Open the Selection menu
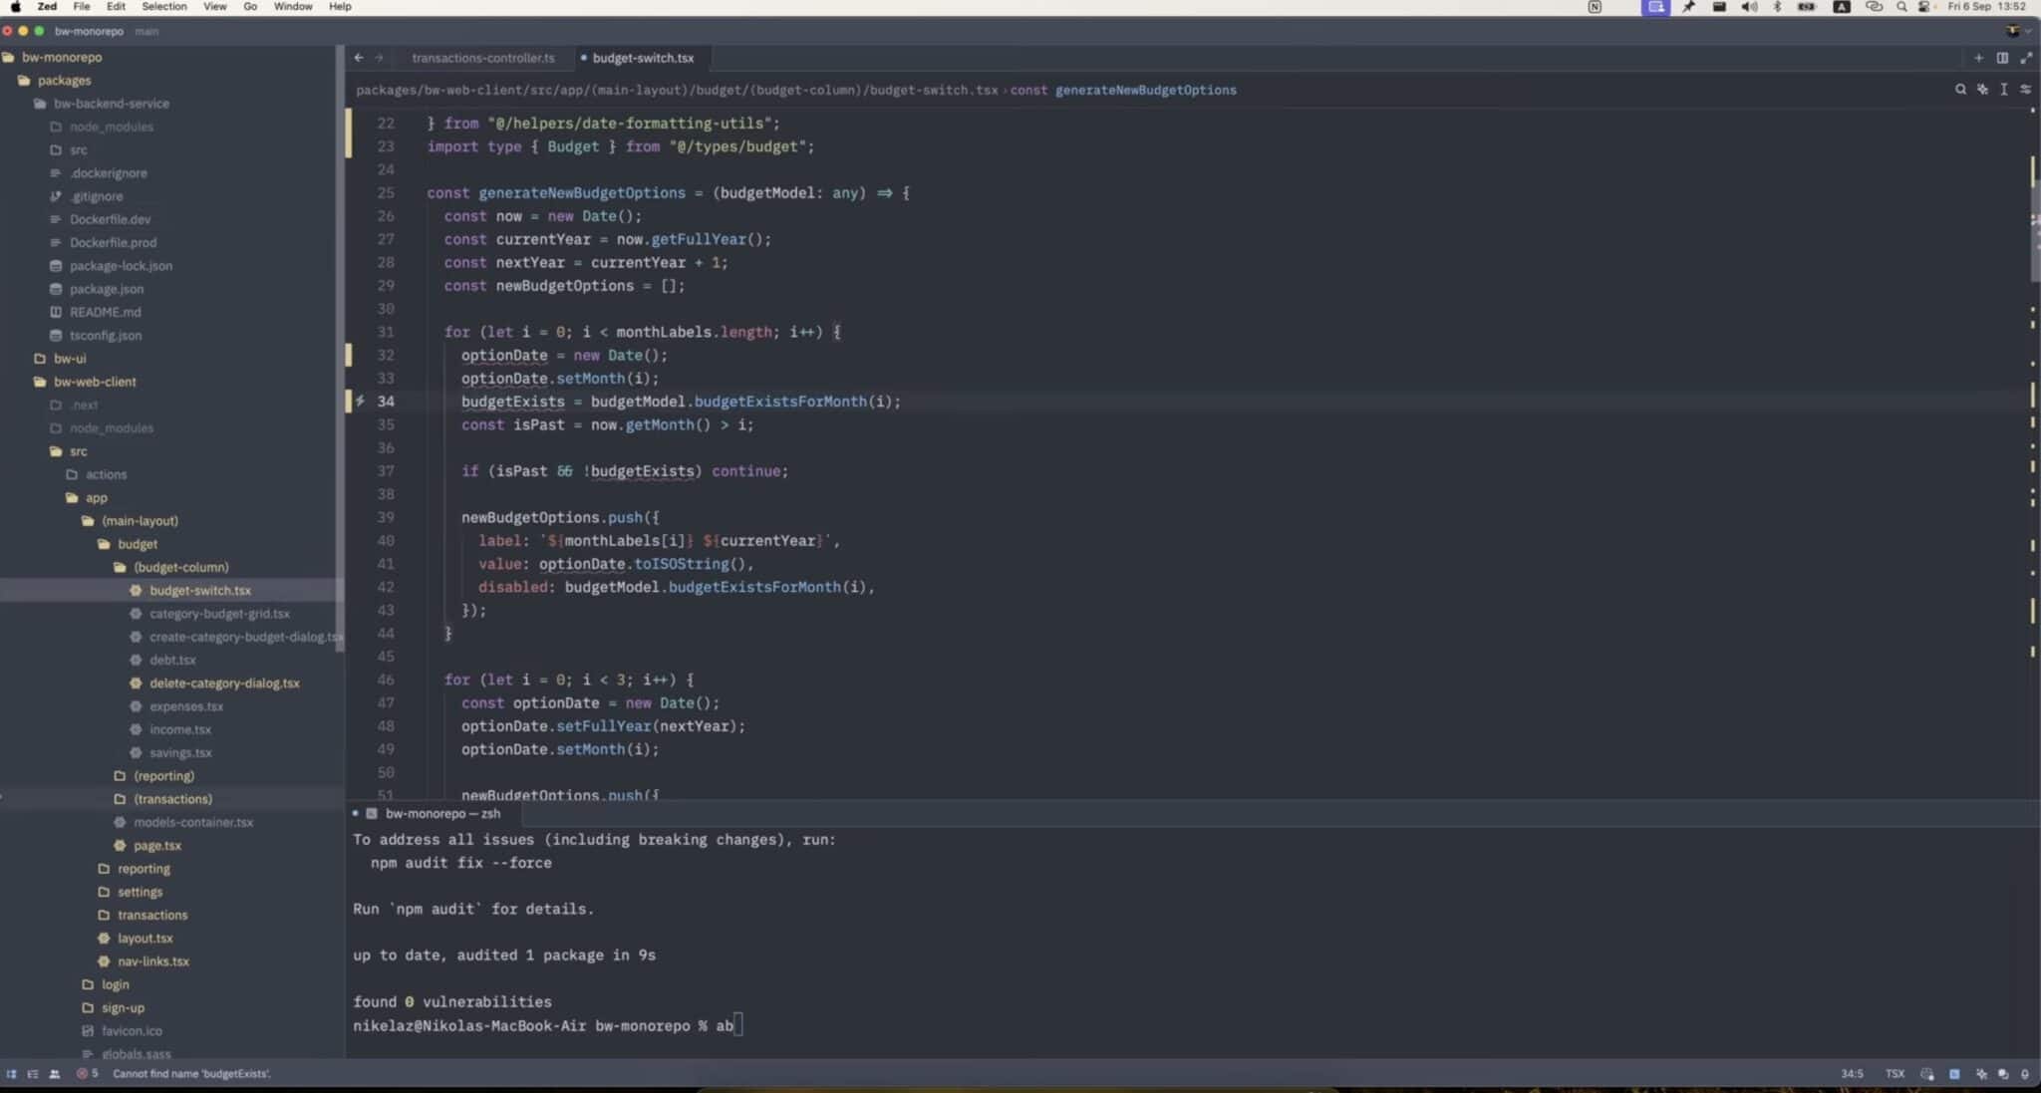This screenshot has width=2041, height=1093. (165, 7)
